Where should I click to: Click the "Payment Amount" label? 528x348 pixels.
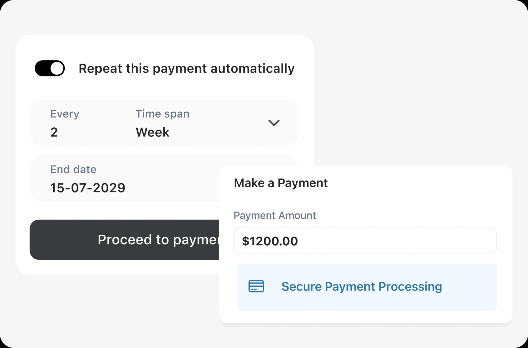[x=274, y=215]
